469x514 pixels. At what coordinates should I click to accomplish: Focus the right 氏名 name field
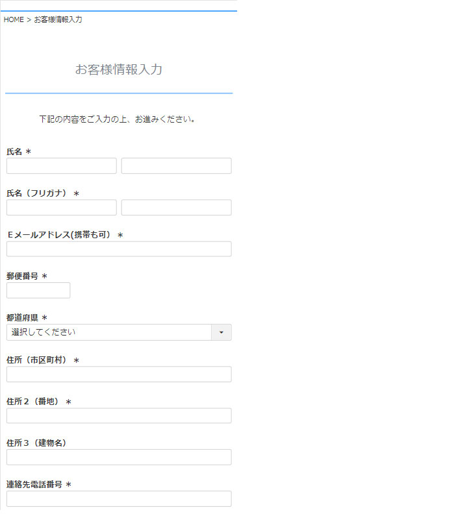click(176, 166)
